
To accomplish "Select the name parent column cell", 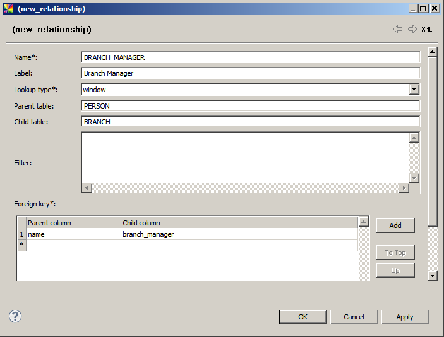I will pyautogui.click(x=73, y=234).
